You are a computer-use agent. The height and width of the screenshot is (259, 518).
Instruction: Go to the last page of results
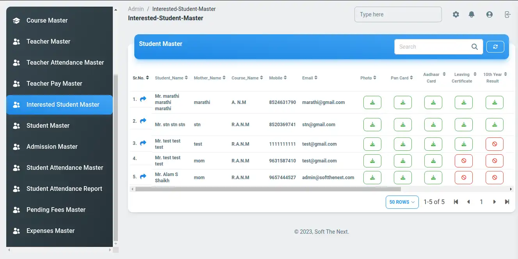tap(507, 202)
